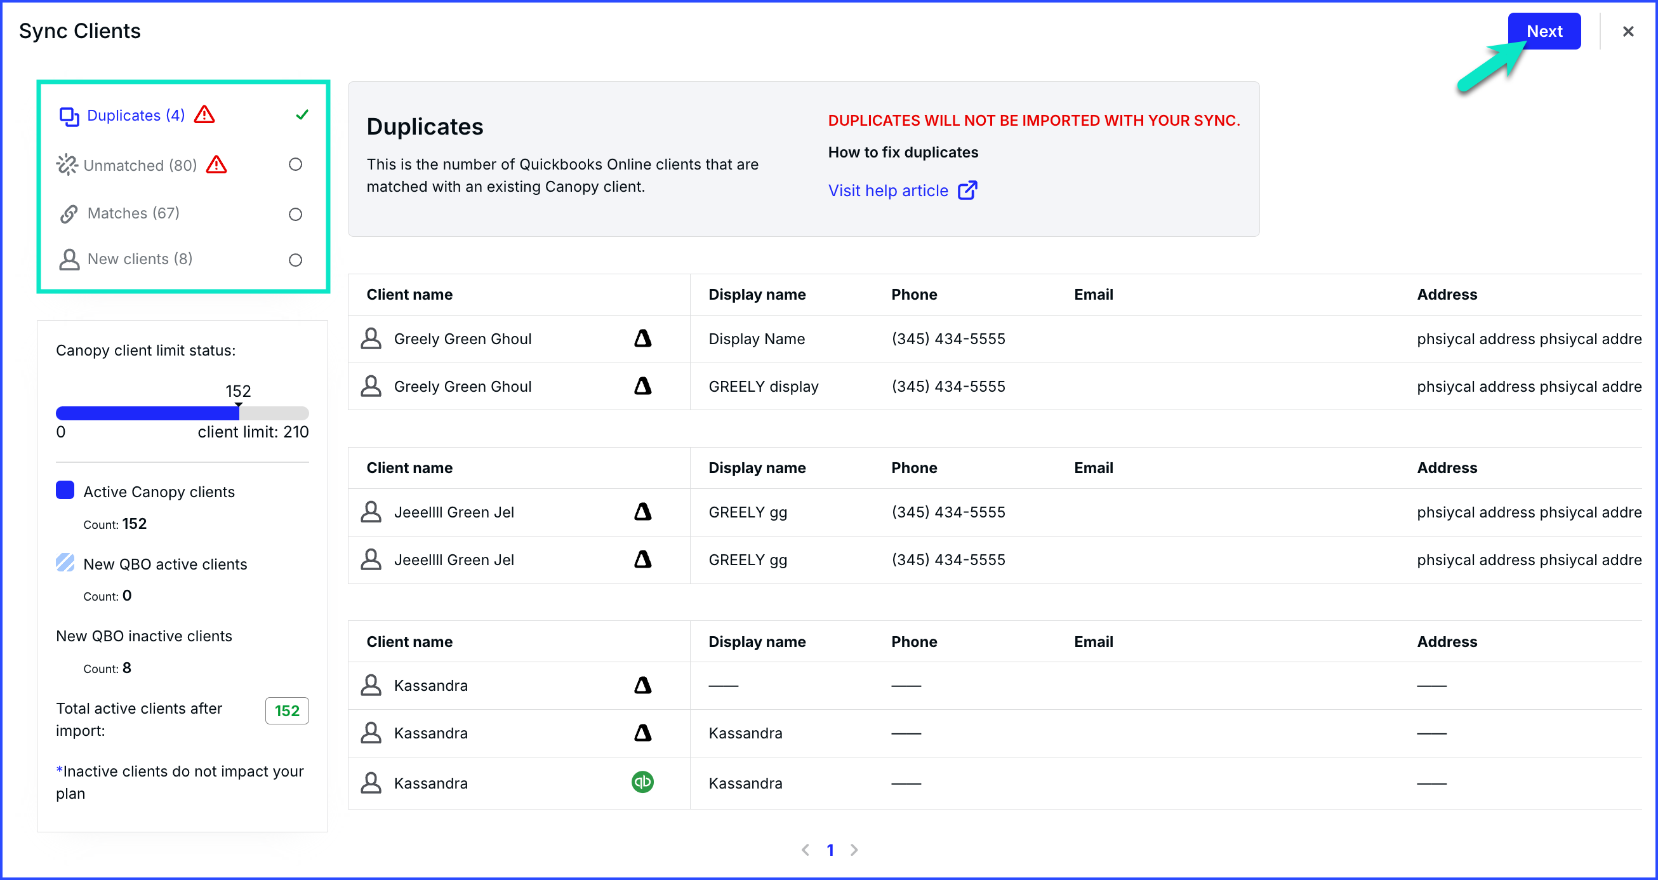The image size is (1658, 880).
Task: Click the 'Display Name' cell for Greely Green Ghoul
Action: point(757,339)
